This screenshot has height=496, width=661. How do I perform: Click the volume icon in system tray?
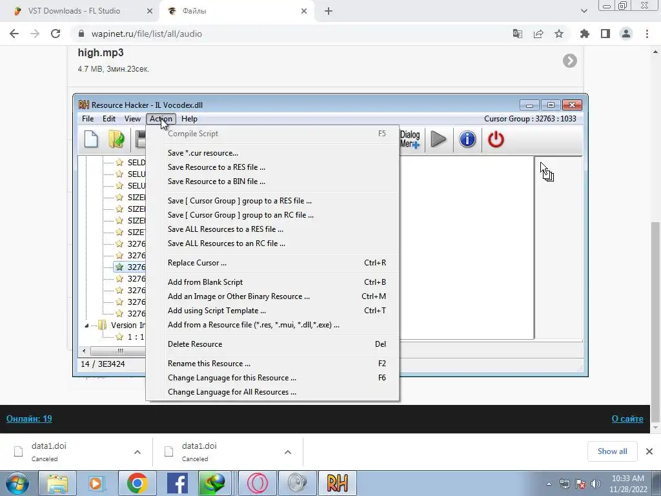(596, 484)
